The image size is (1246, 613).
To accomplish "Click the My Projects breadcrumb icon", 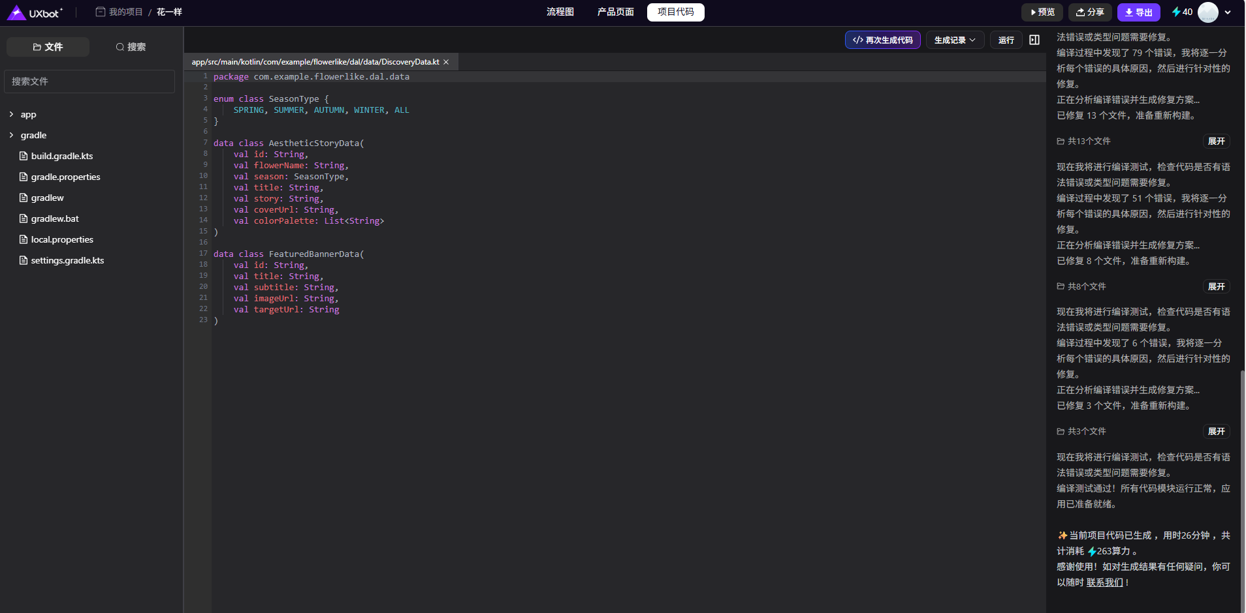I will pyautogui.click(x=101, y=12).
